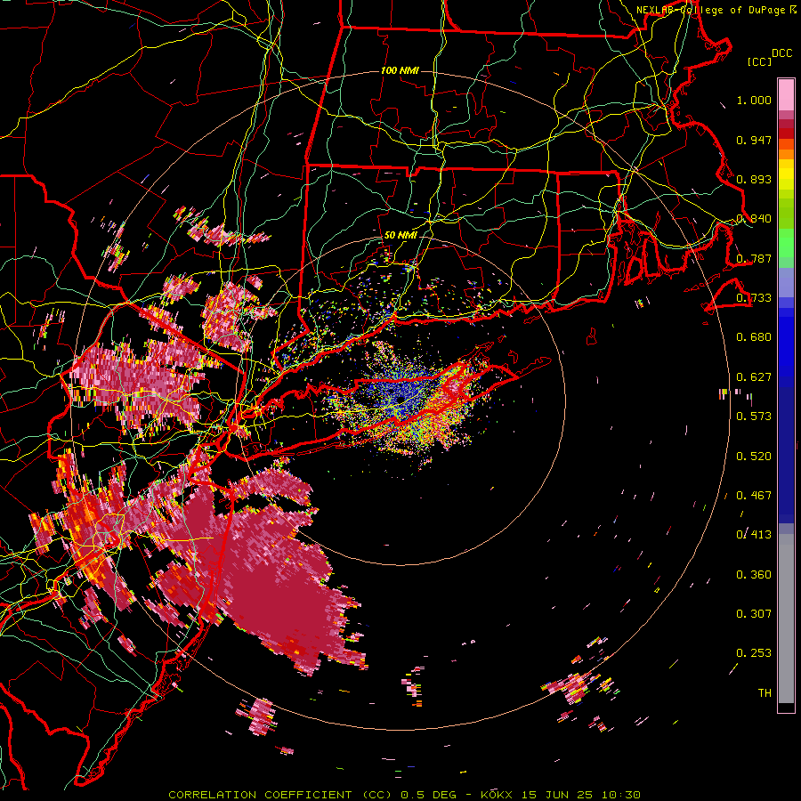Select the 0.893 scale value label
Viewport: 801px width, 801px height.
[x=754, y=179]
